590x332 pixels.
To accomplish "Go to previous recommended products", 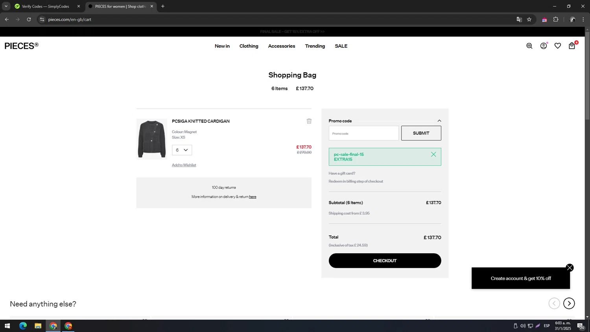I will pyautogui.click(x=554, y=303).
